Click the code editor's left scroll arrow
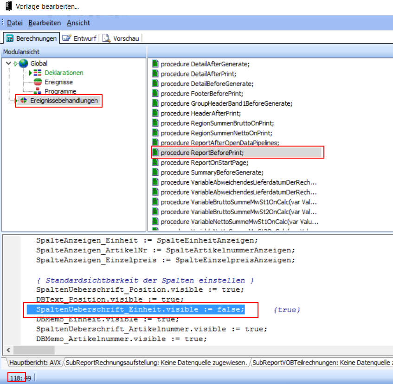The image size is (393, 384). pos(8,350)
